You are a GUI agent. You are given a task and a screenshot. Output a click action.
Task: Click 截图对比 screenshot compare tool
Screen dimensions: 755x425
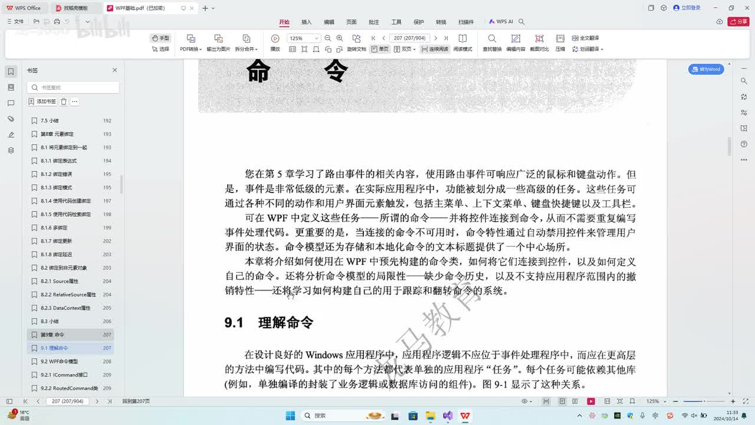539,43
